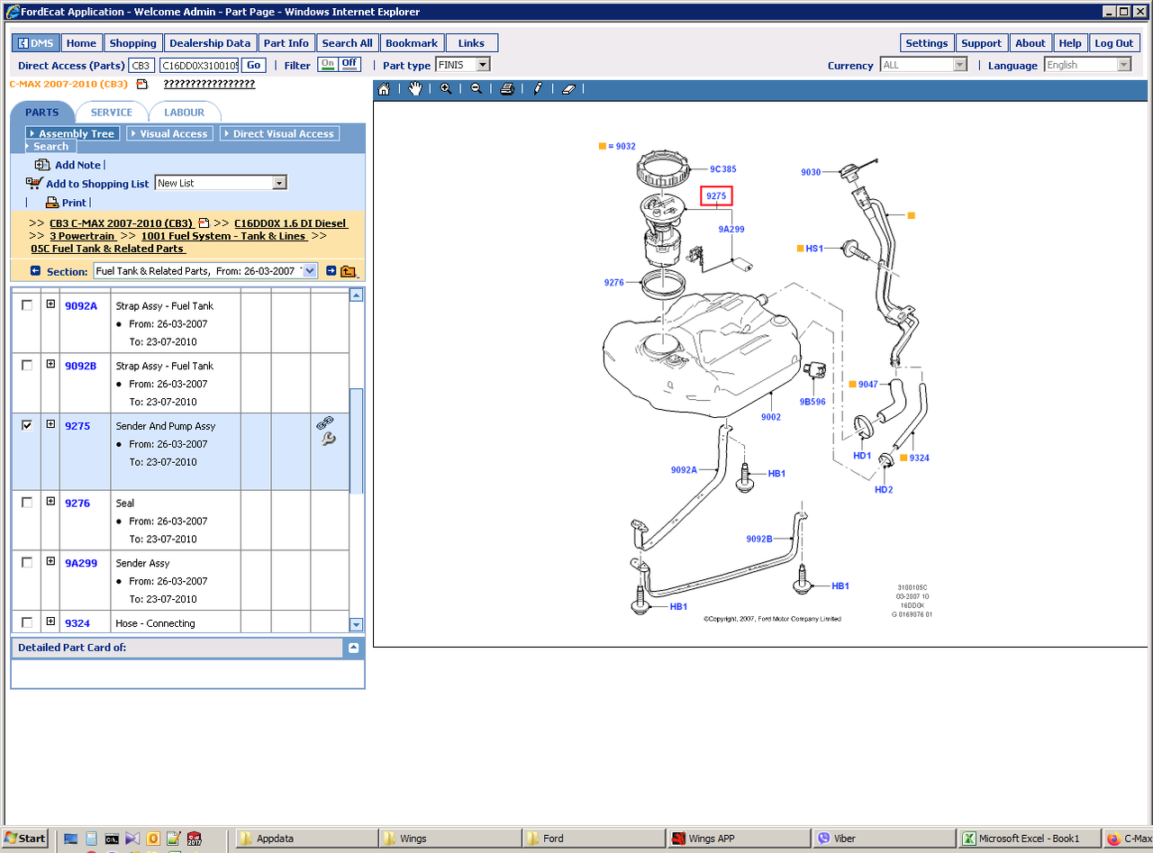Open the Part Info menu

tap(286, 43)
